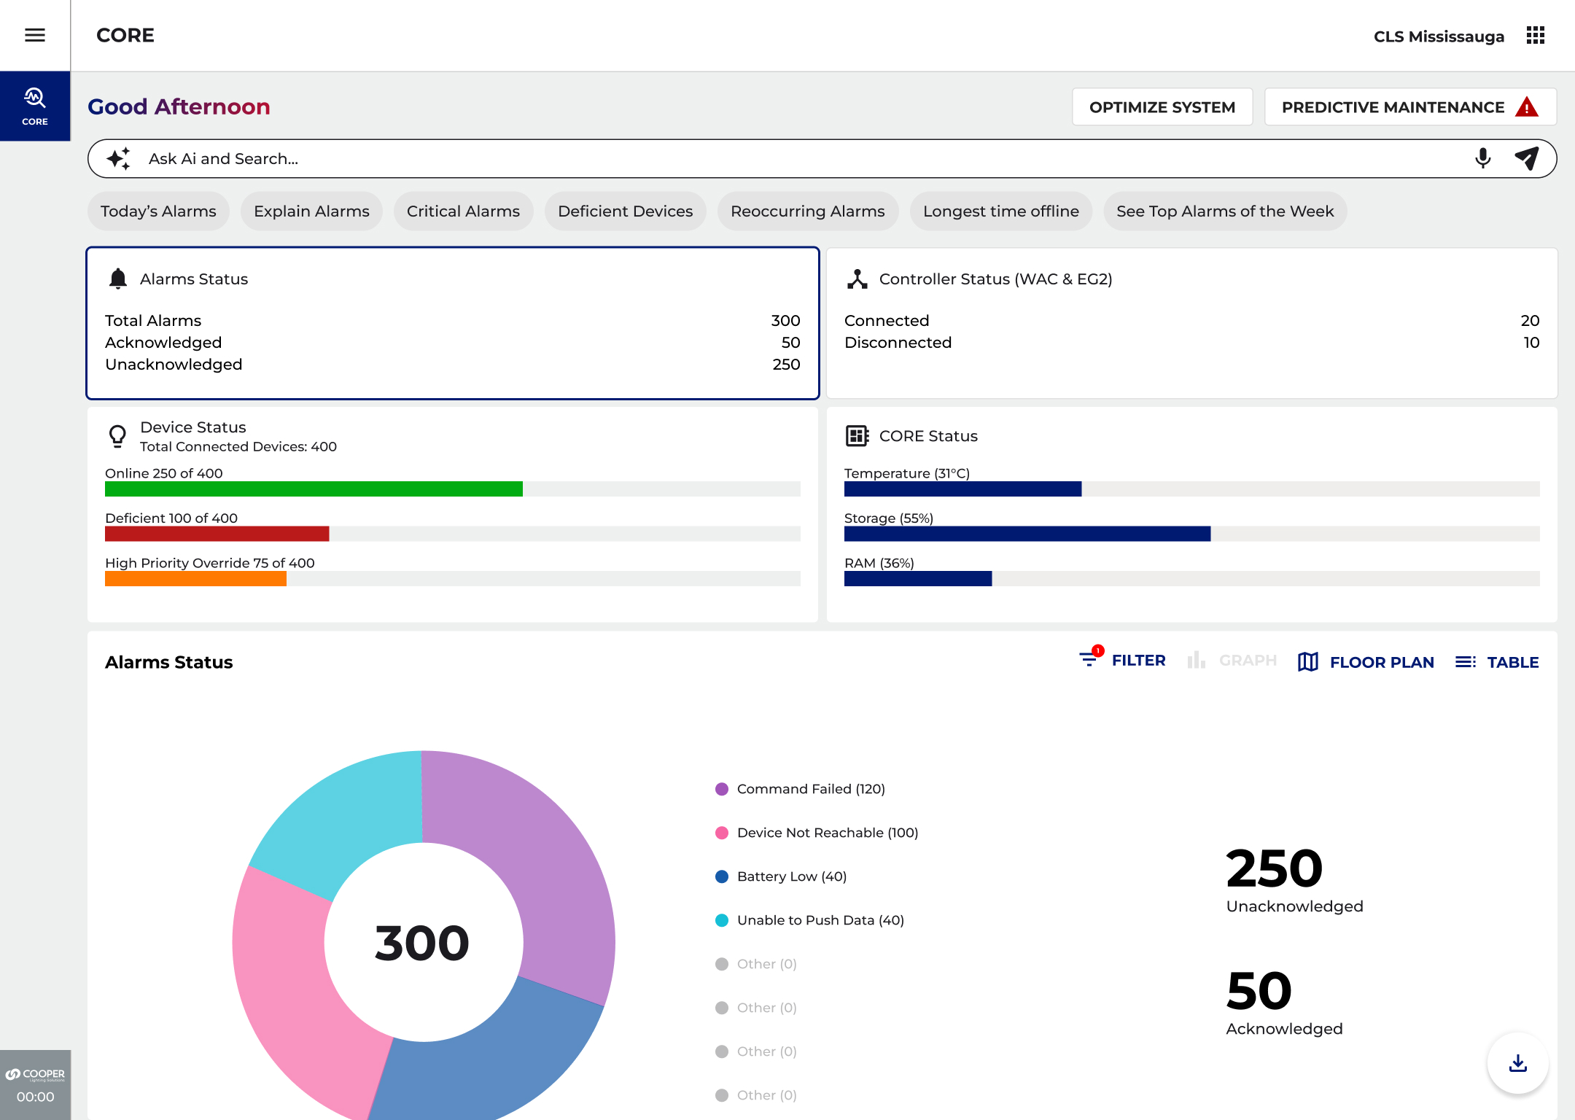Image resolution: width=1575 pixels, height=1120 pixels.
Task: Click OPTIMIZE SYSTEM button
Action: click(1162, 107)
